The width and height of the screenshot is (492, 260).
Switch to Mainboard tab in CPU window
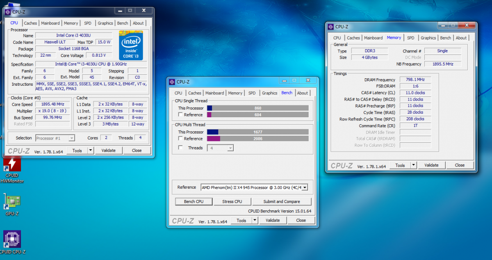50,23
